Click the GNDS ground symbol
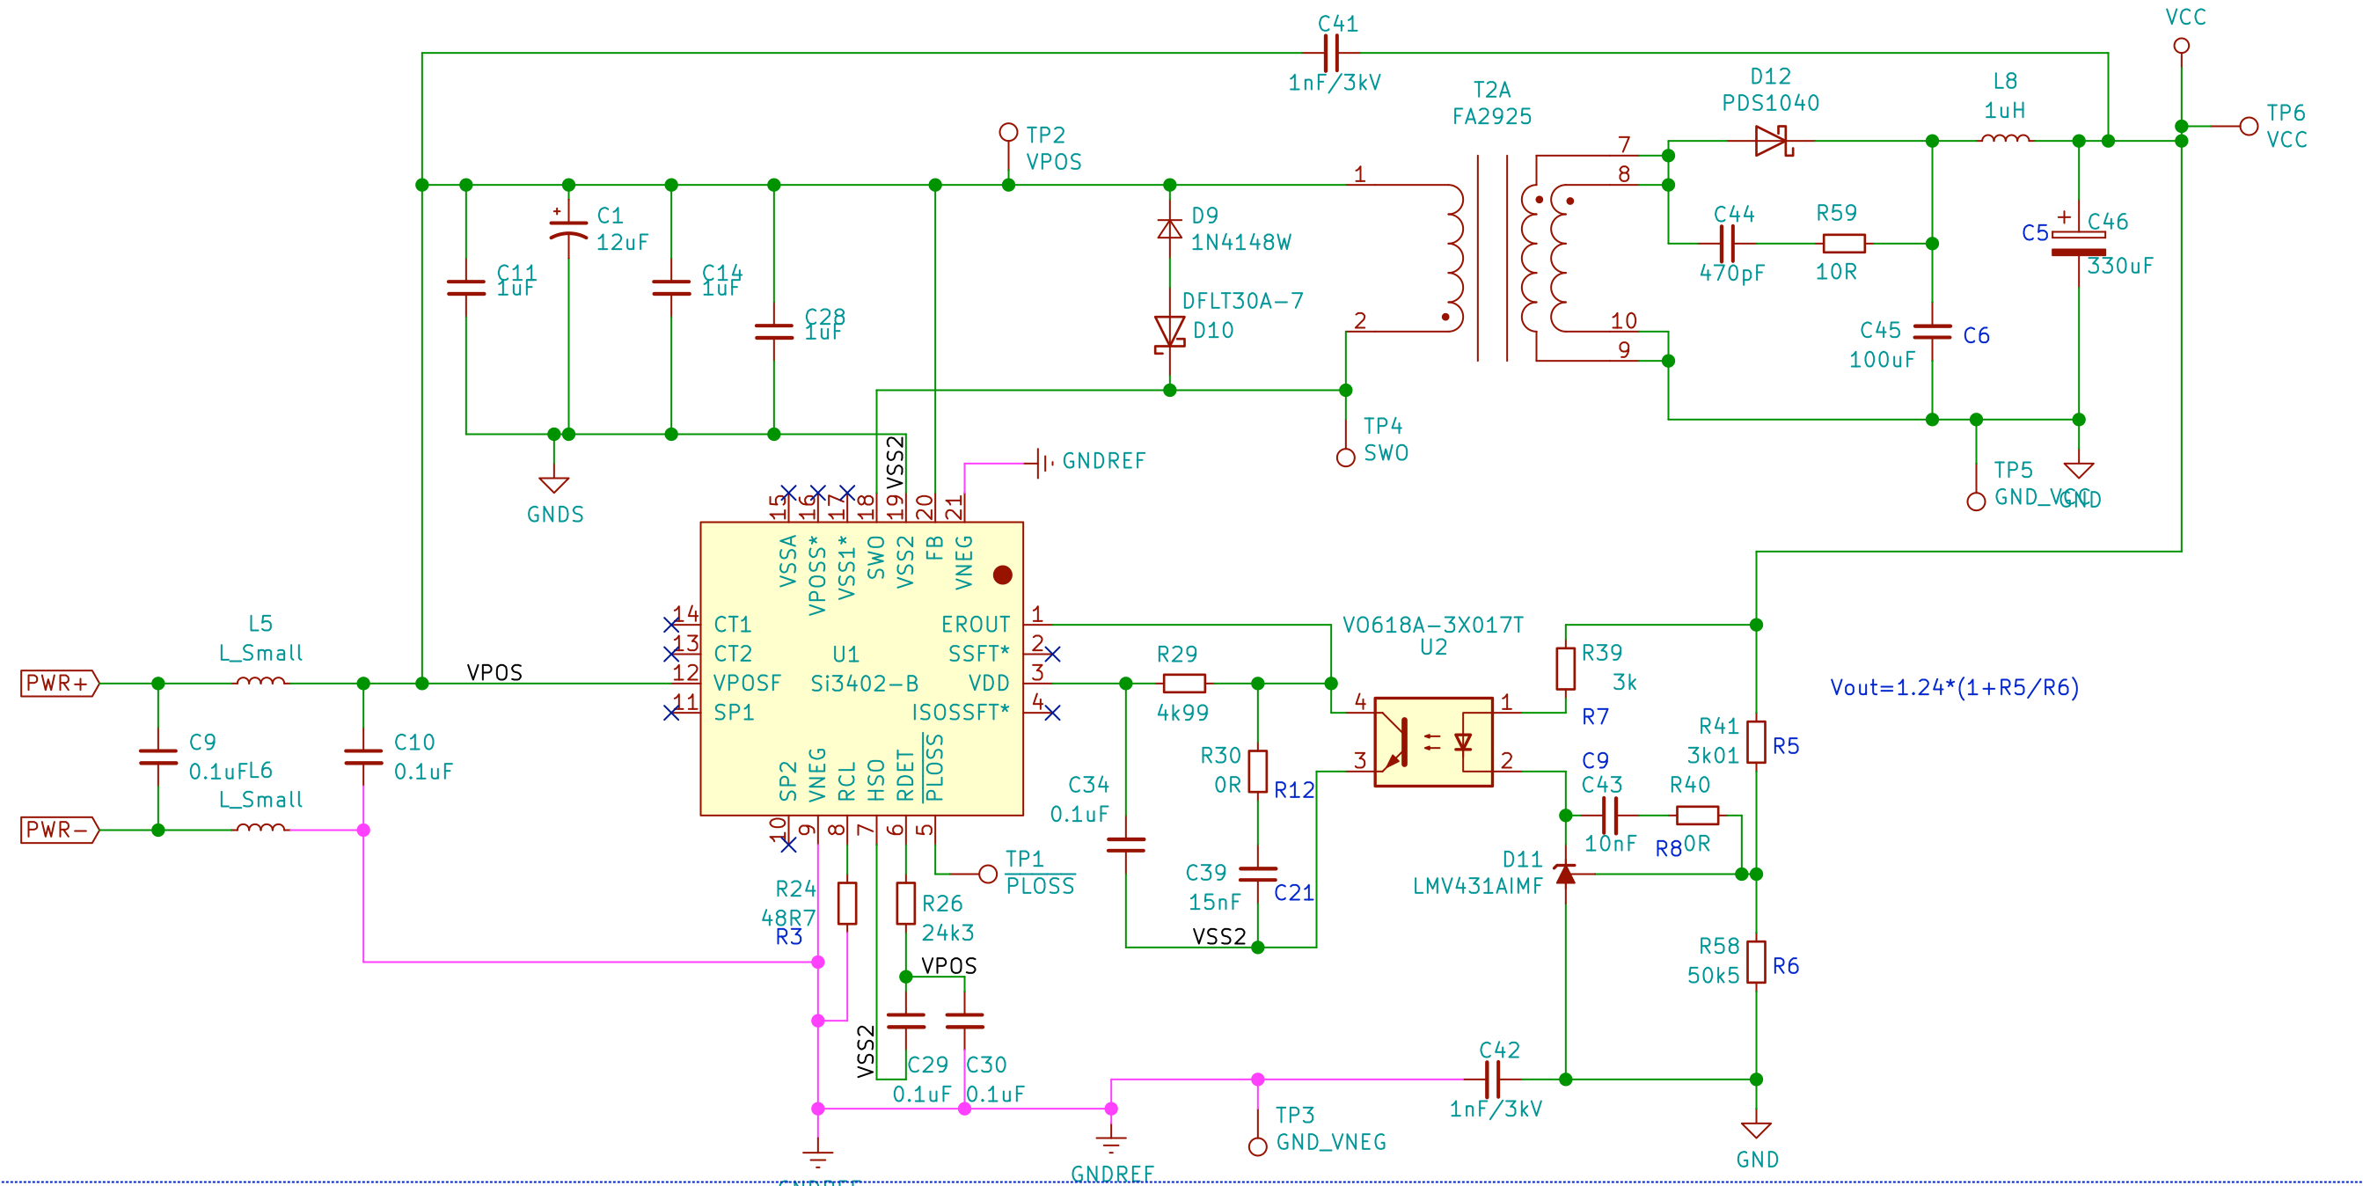The height and width of the screenshot is (1186, 2363). [554, 484]
